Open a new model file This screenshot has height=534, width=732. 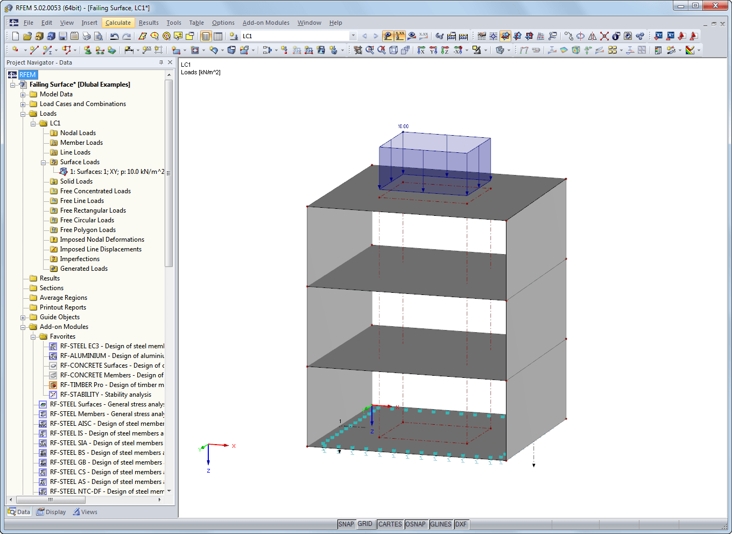click(x=15, y=36)
